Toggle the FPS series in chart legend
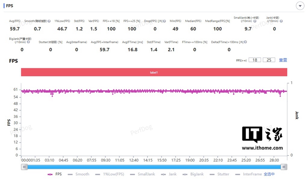Image resolution: width=308 pixels, height=179 pixels. pos(55,174)
